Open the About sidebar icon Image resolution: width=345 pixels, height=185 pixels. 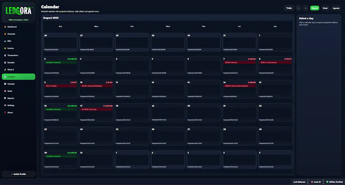pos(5,113)
